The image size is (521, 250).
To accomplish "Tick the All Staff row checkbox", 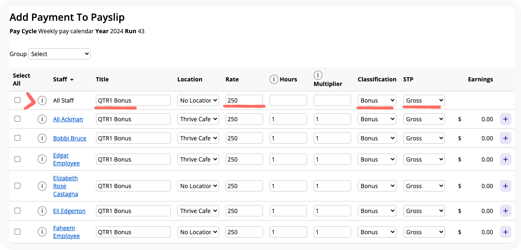I will tap(17, 100).
